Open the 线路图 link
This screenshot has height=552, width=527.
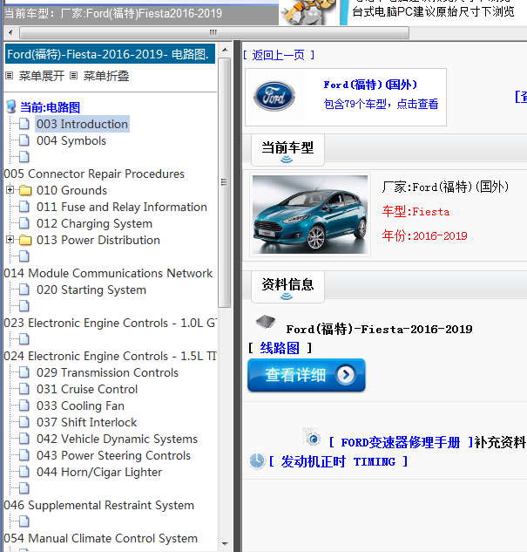tap(280, 348)
